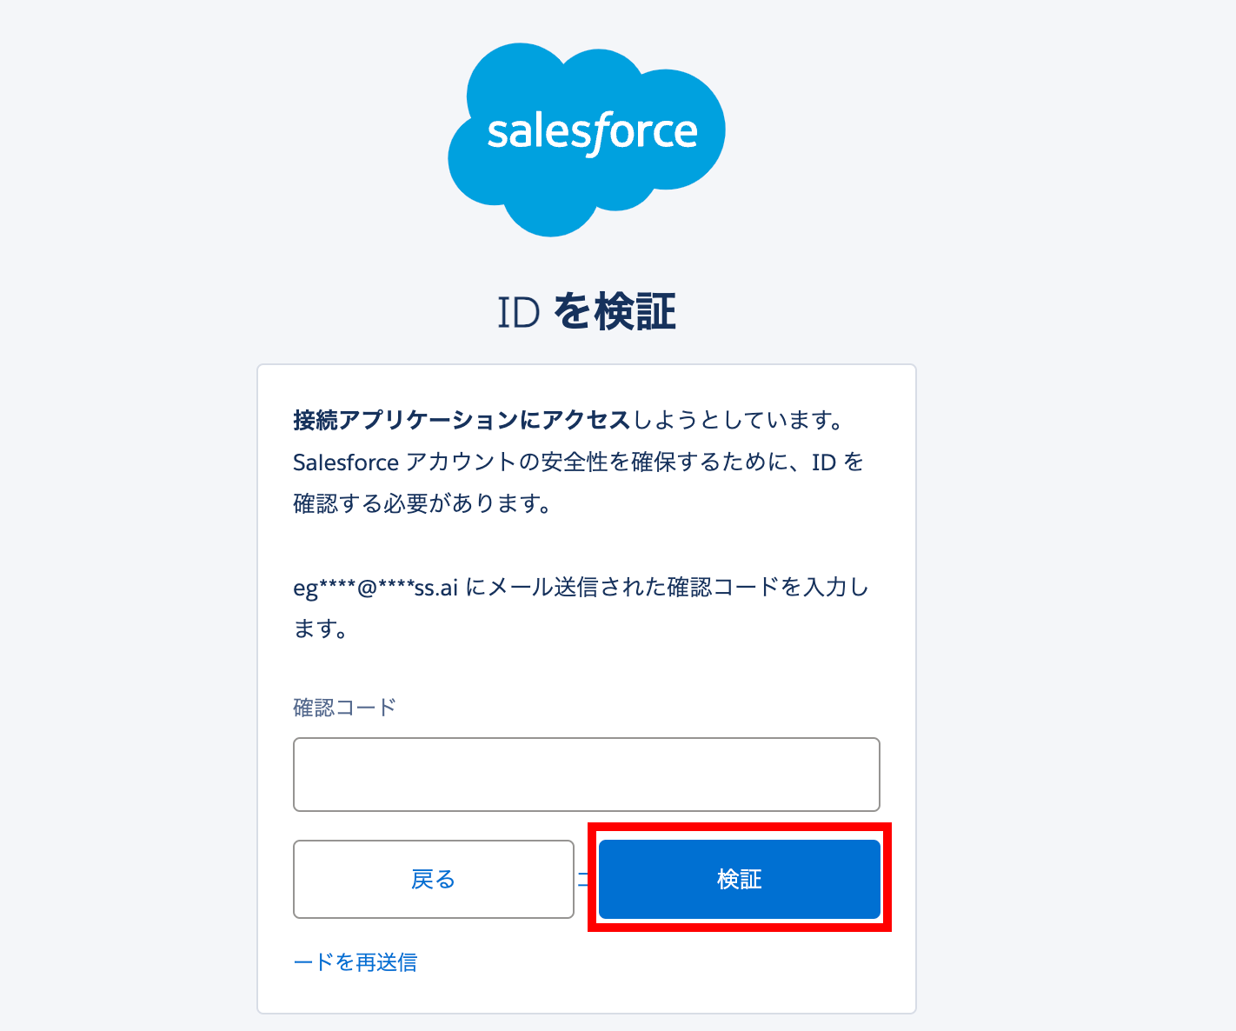Click the 確認コード input field

587,774
